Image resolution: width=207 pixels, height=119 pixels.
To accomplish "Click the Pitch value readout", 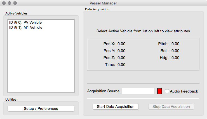I will 175,44.
